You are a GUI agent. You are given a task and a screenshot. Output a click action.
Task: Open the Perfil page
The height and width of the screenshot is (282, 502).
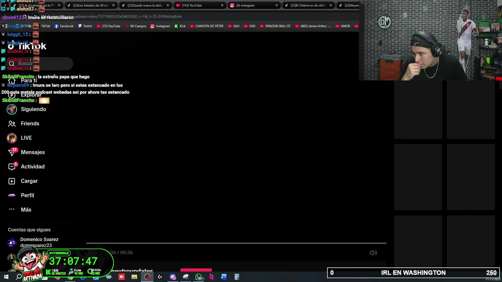pyautogui.click(x=21, y=195)
